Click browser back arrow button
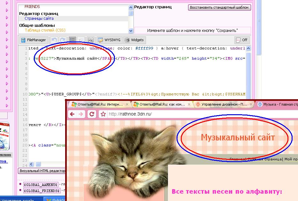Image resolution: width=298 pixels, height=201 pixels. 72,114
